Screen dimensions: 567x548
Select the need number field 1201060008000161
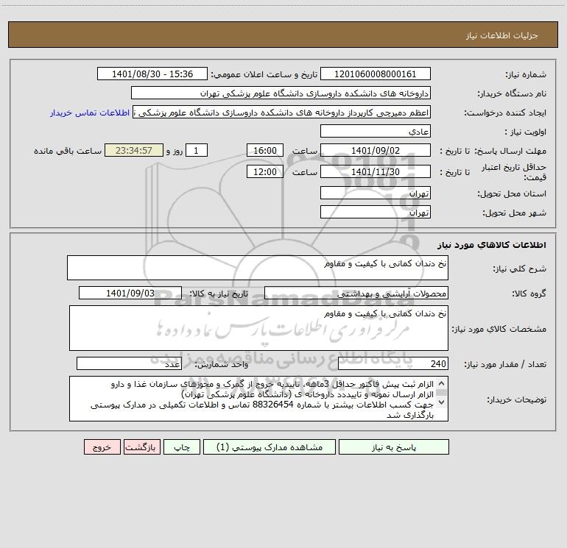376,74
